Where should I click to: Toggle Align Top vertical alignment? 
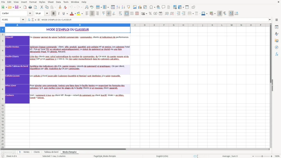[x=103, y=13]
